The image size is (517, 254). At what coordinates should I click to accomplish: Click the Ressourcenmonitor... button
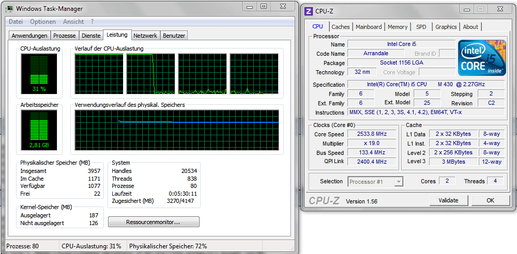(154, 222)
